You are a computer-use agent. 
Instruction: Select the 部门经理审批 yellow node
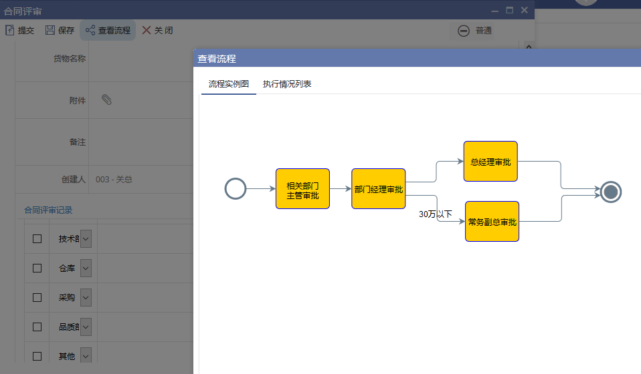click(378, 189)
